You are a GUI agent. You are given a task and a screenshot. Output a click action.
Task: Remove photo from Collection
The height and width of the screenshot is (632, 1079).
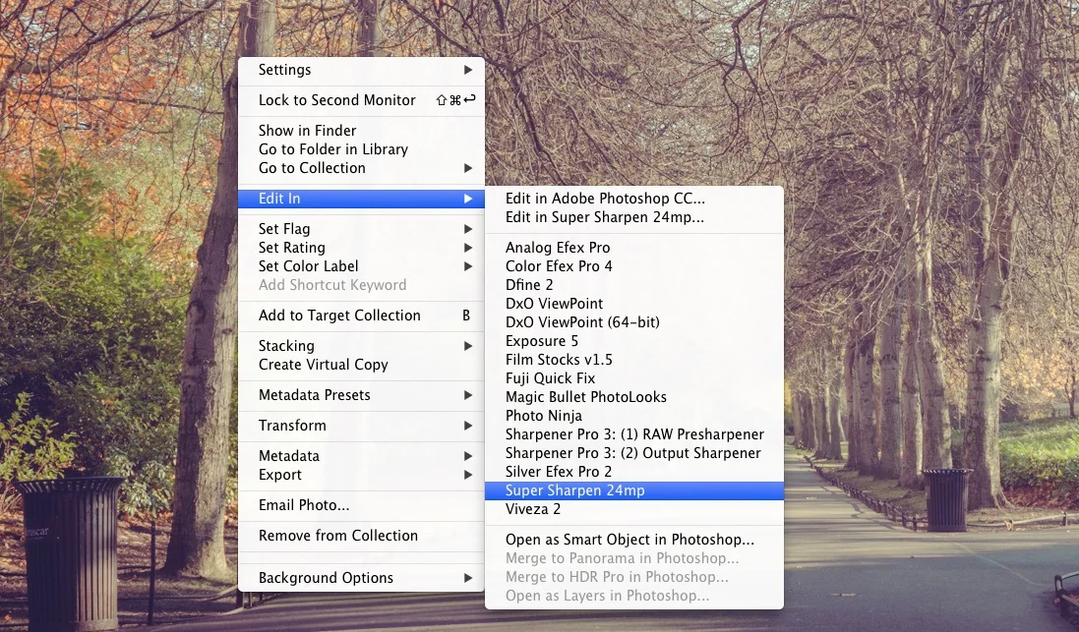339,536
